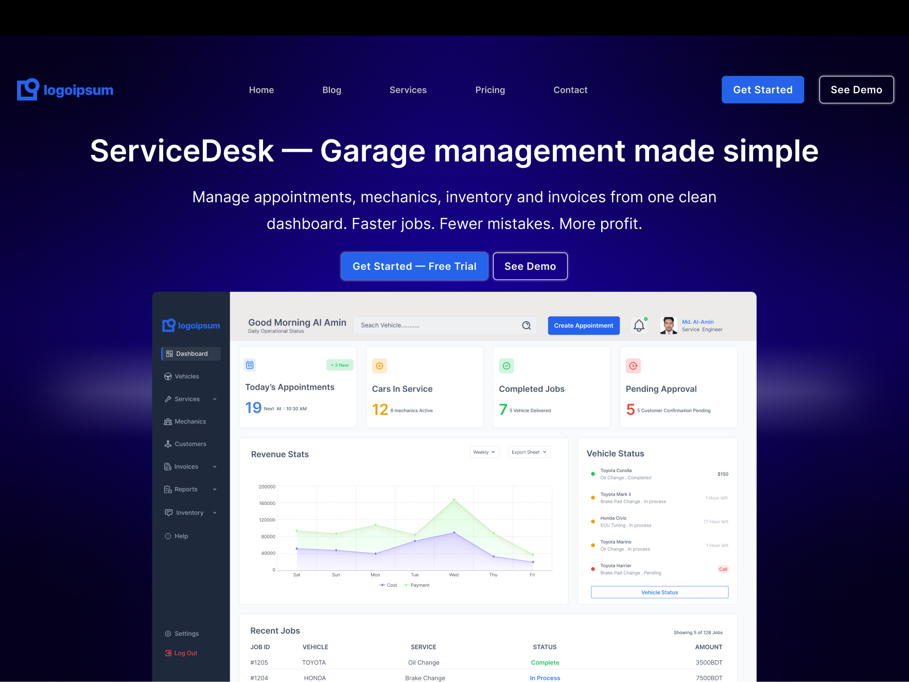Expand the Invoices sidebar item
Image resolution: width=909 pixels, height=682 pixels.
(214, 466)
